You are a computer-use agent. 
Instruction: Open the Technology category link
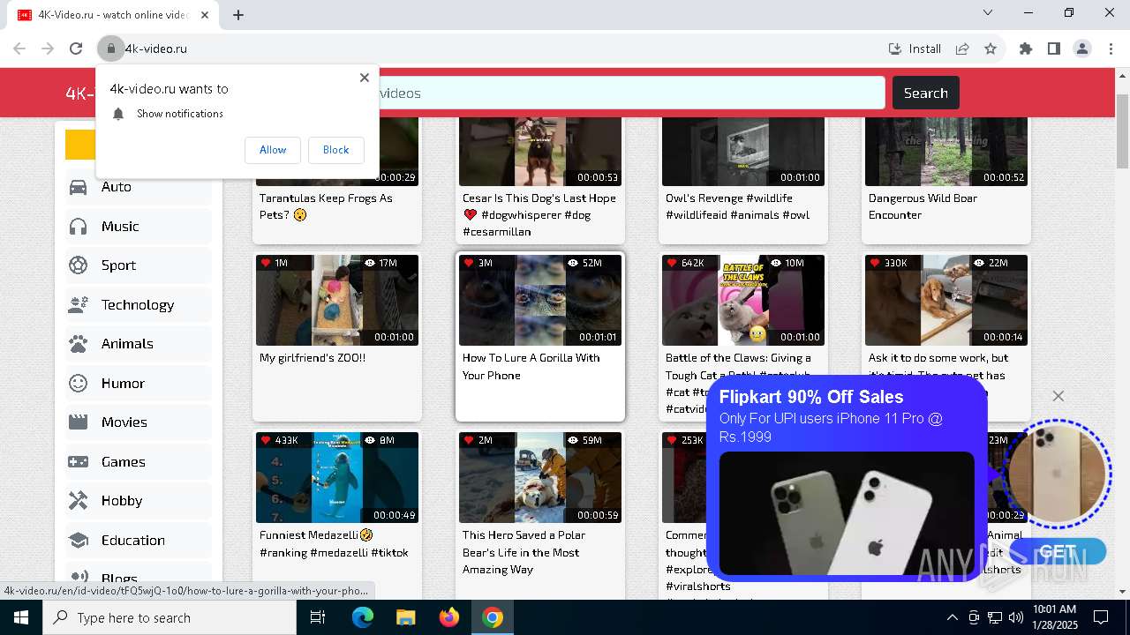(138, 305)
